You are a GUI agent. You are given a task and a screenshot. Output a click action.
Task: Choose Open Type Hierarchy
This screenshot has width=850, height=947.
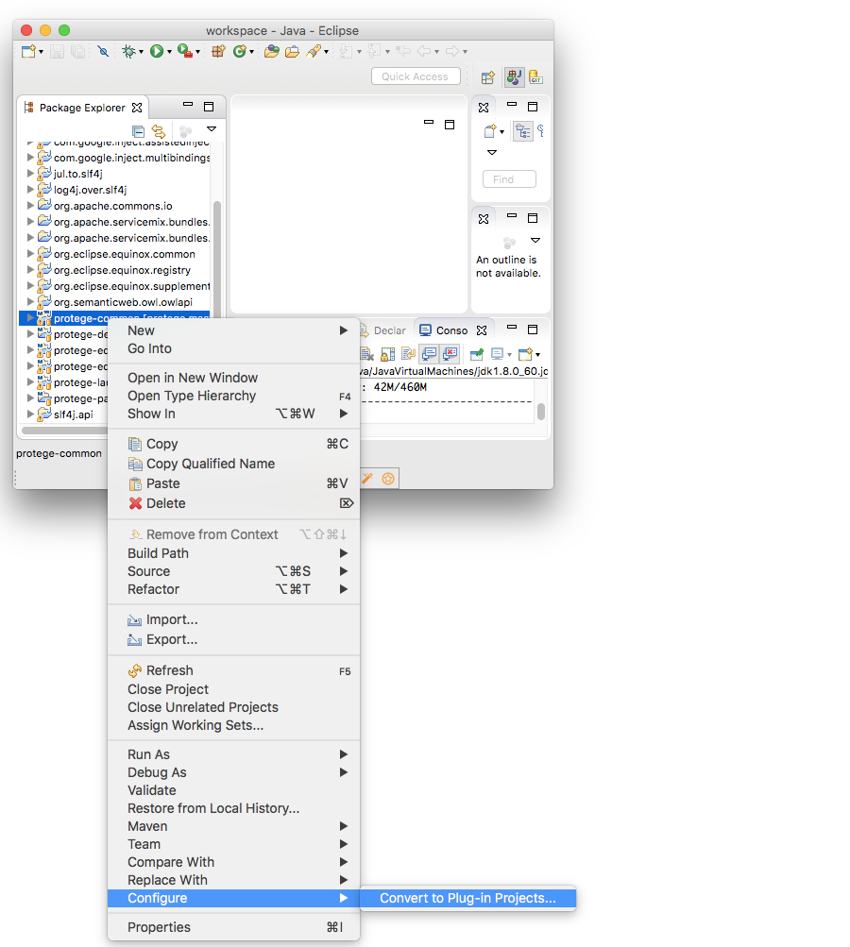(233, 396)
